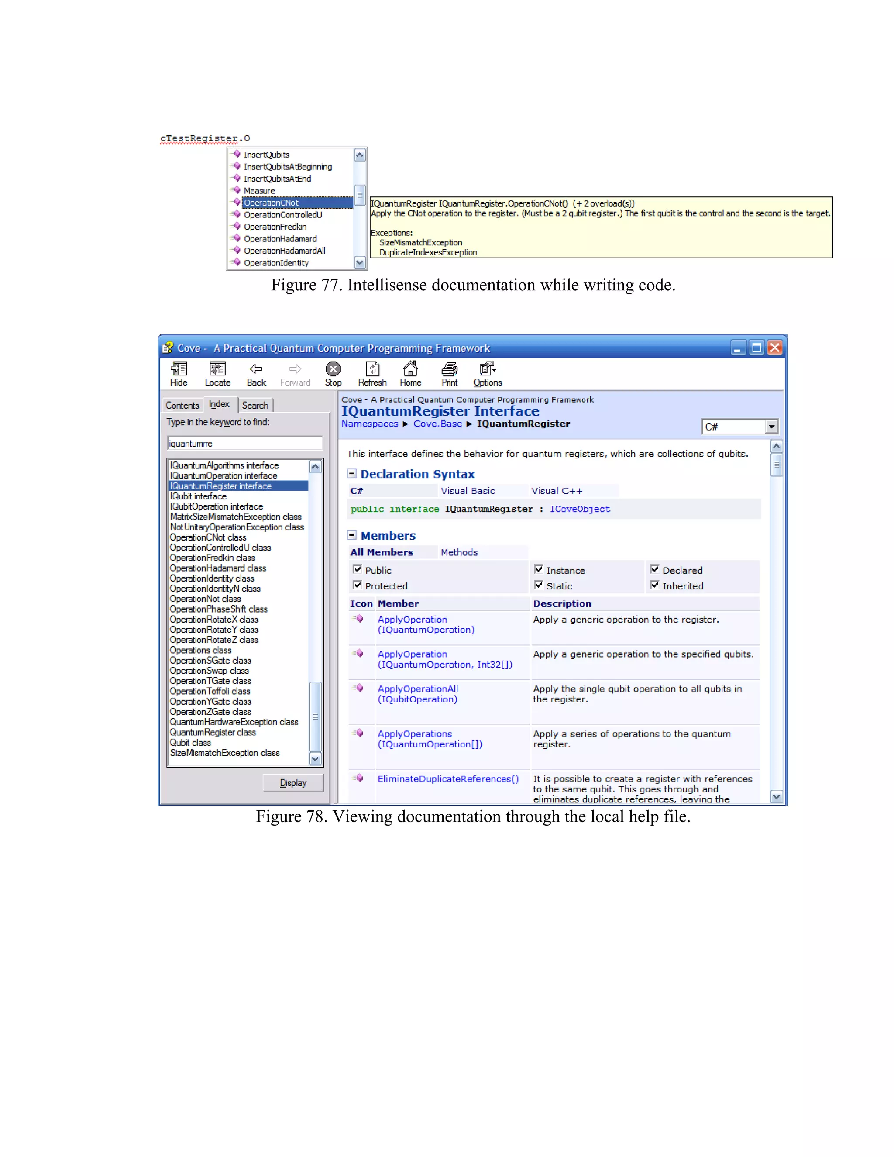Refresh the help page
The image size is (894, 1157).
click(x=372, y=373)
